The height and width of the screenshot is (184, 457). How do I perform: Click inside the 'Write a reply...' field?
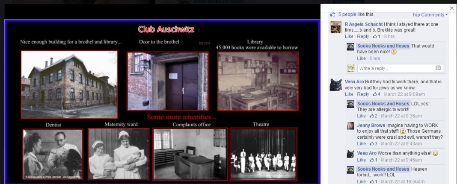click(401, 68)
